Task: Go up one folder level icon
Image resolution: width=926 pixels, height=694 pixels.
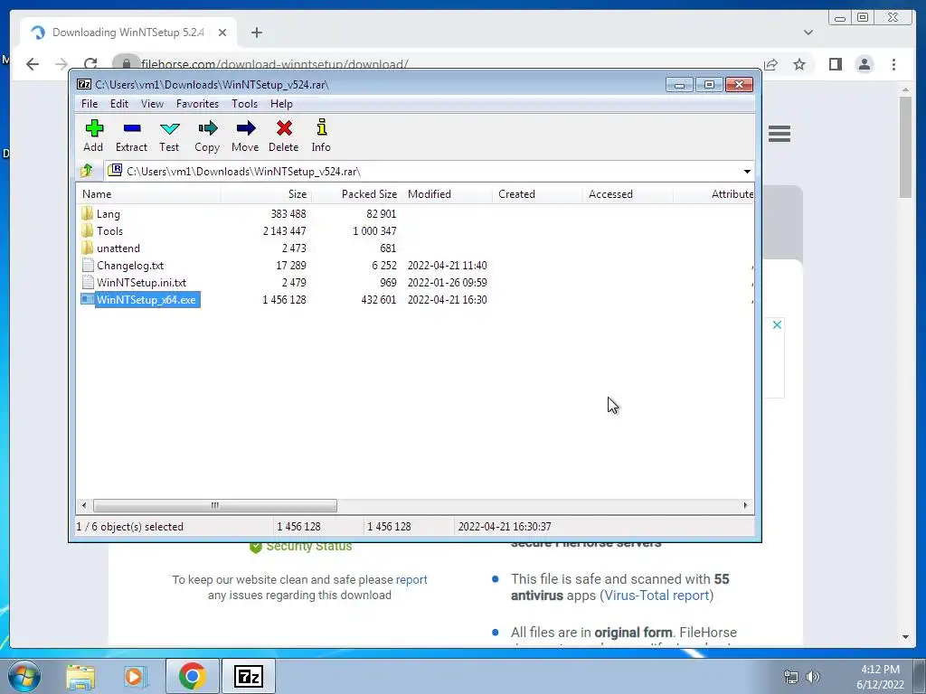Action: click(87, 171)
